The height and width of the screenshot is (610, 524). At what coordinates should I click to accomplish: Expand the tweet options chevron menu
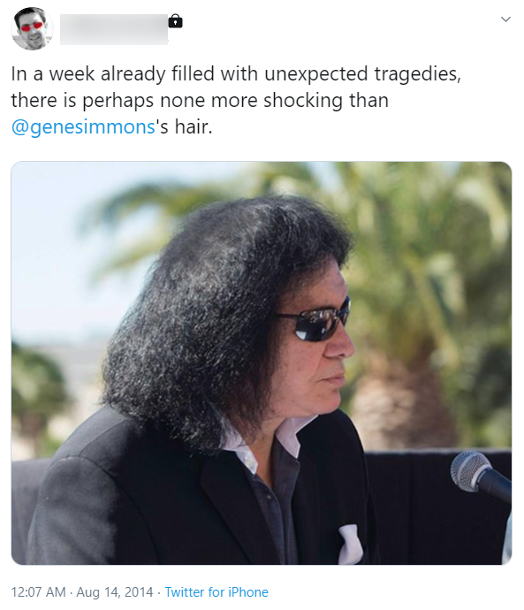click(505, 19)
